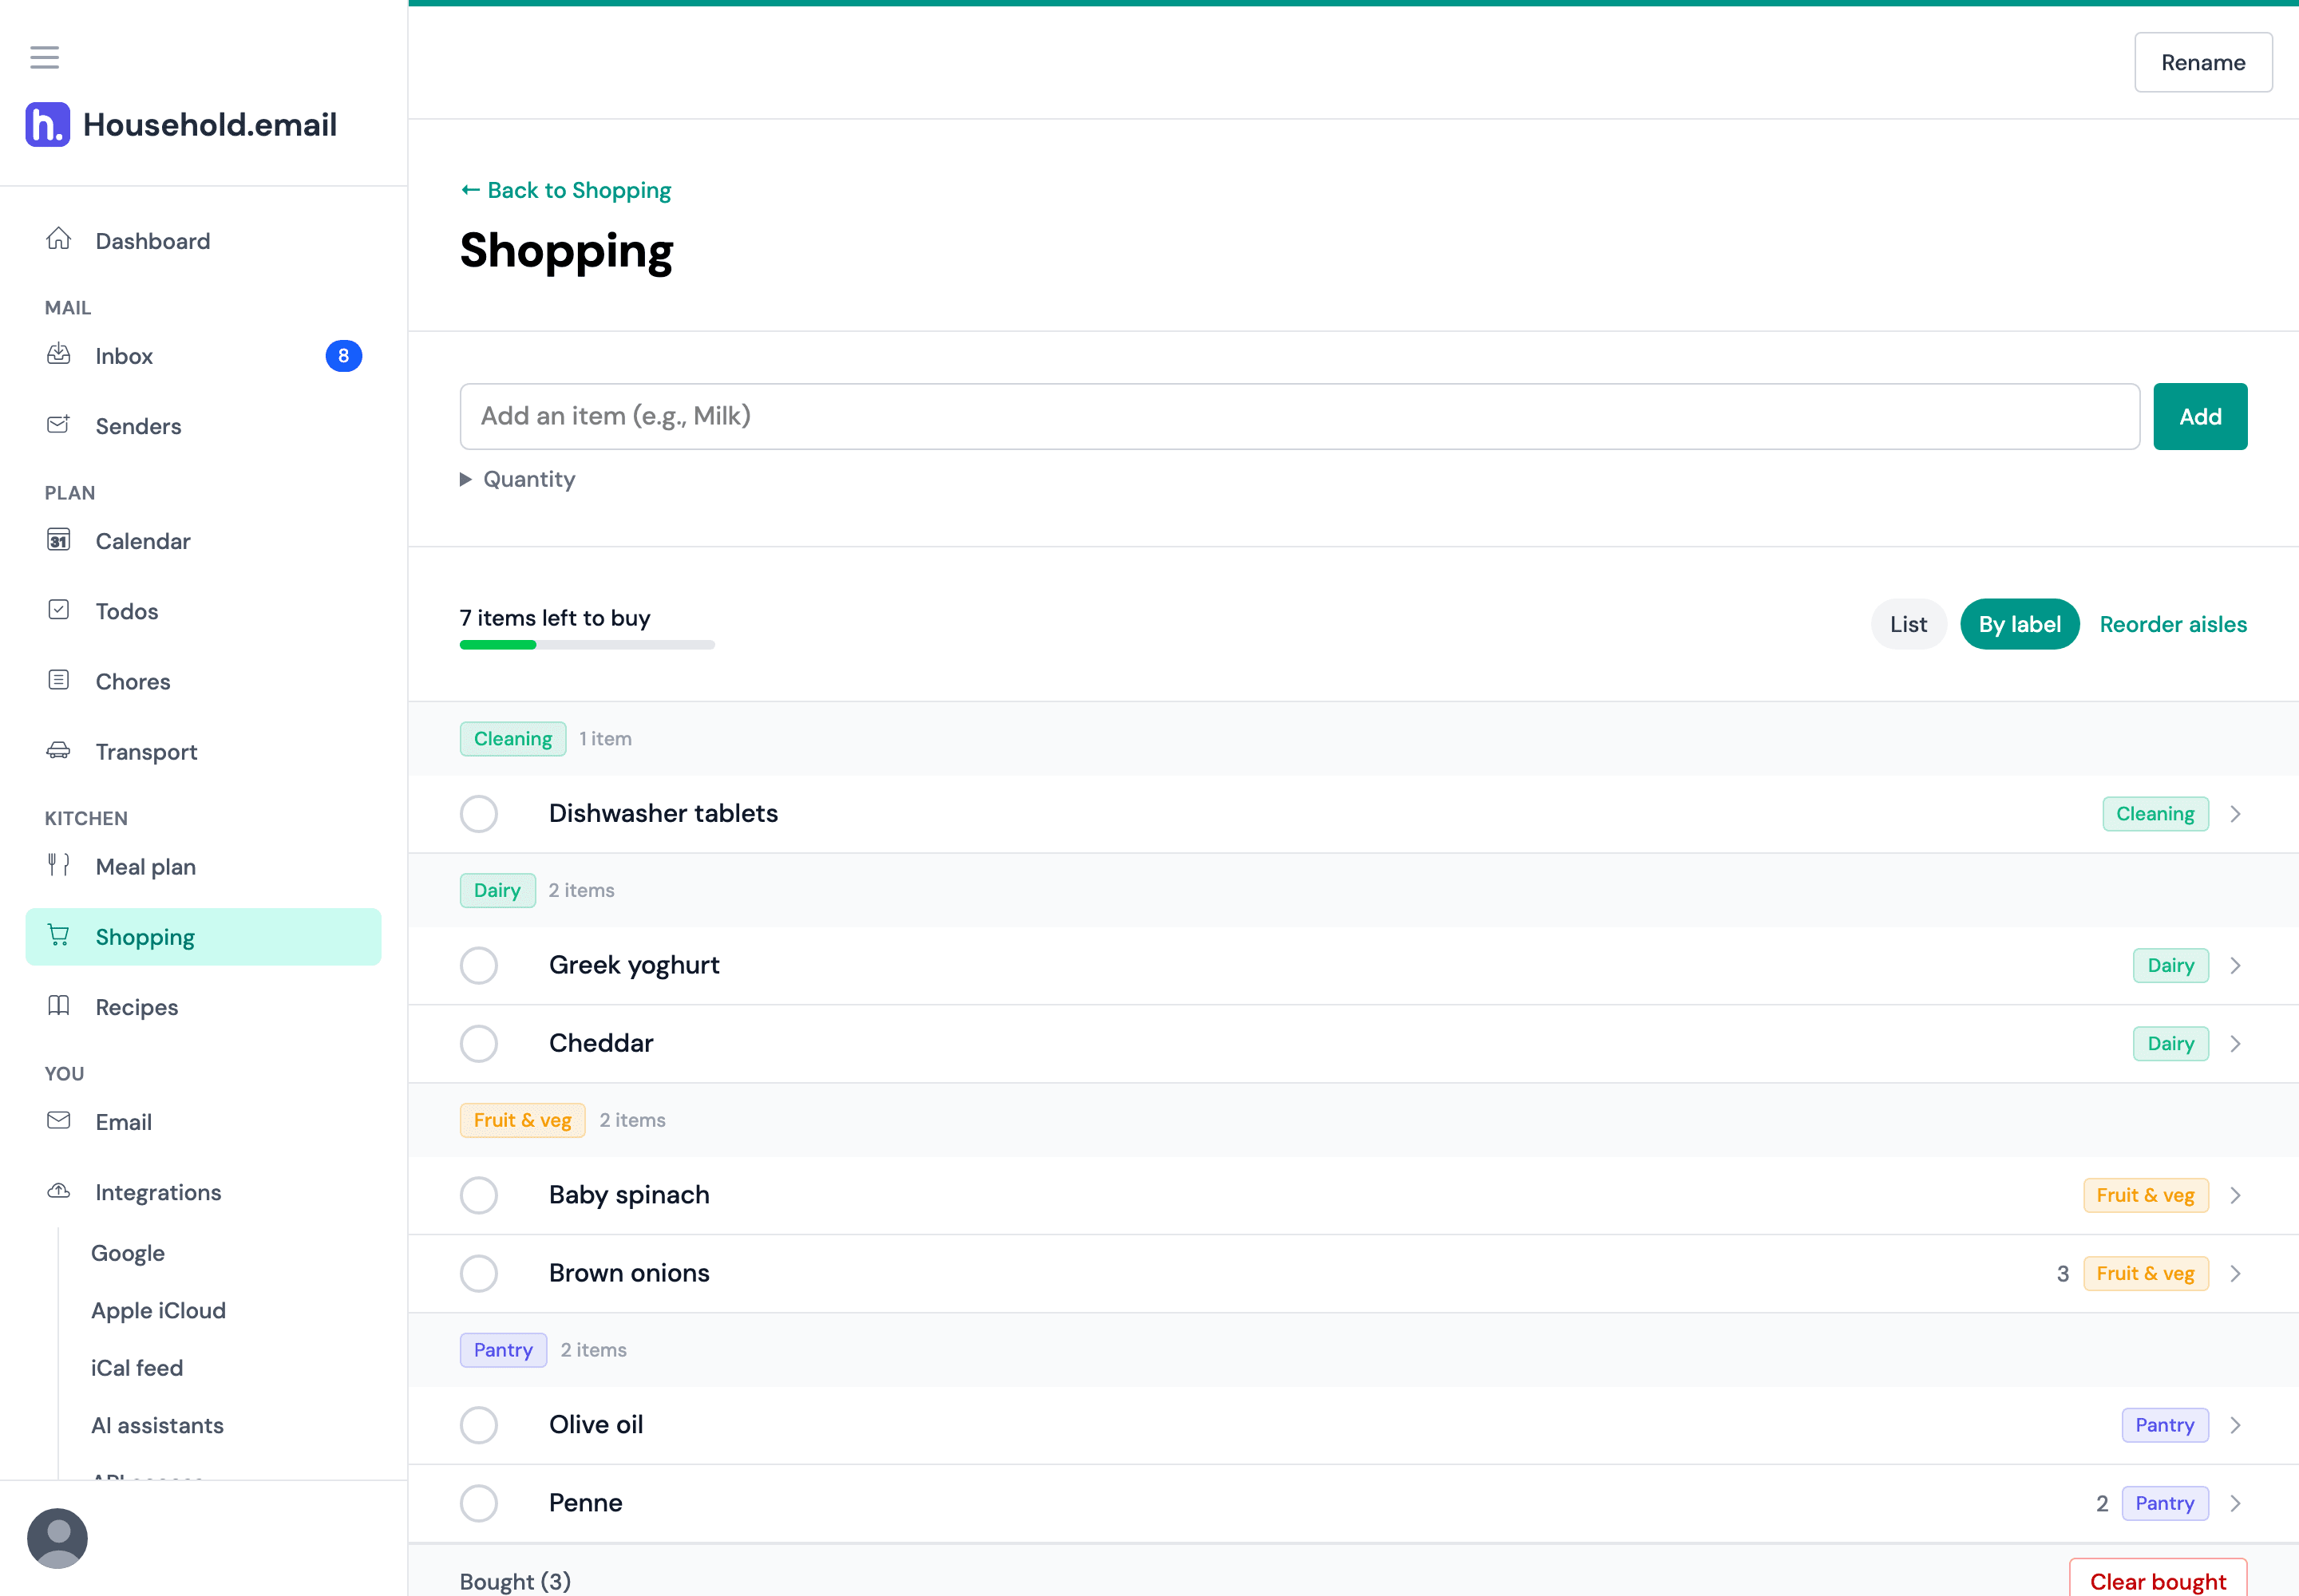The width and height of the screenshot is (2299, 1596).
Task: Click the Add an item field
Action: [1300, 417]
